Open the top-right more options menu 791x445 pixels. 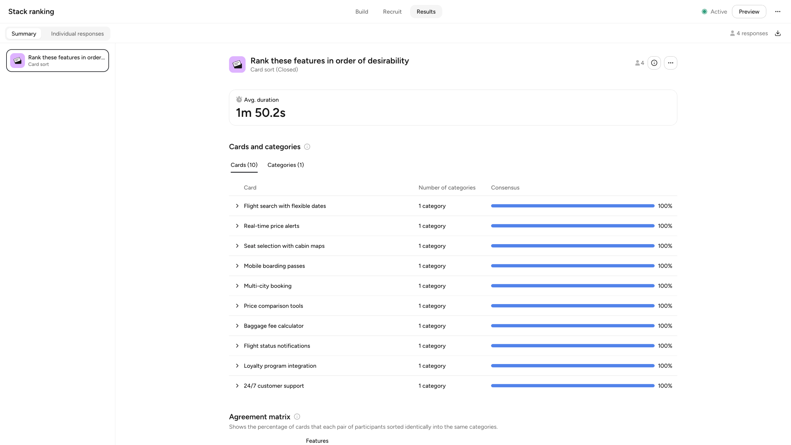click(x=778, y=12)
